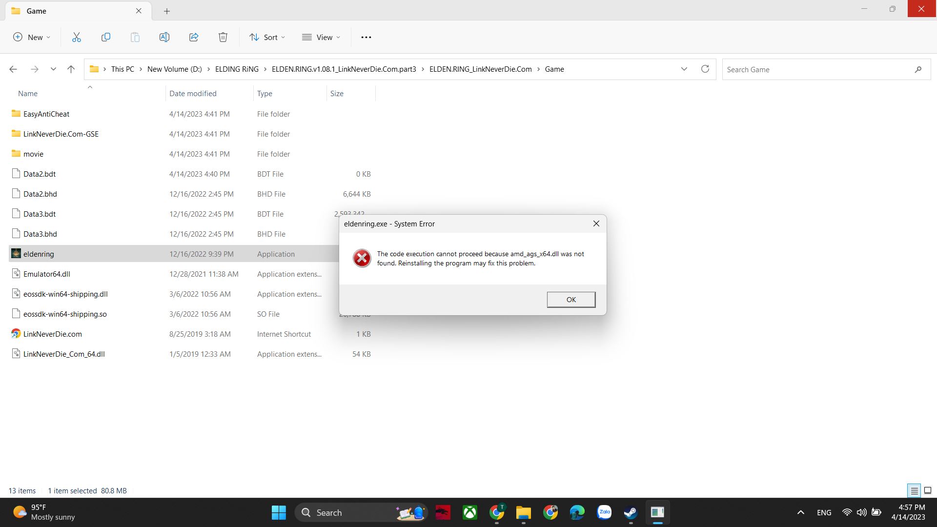The width and height of the screenshot is (937, 527).
Task: Open the New dropdown menu
Action: pos(32,37)
